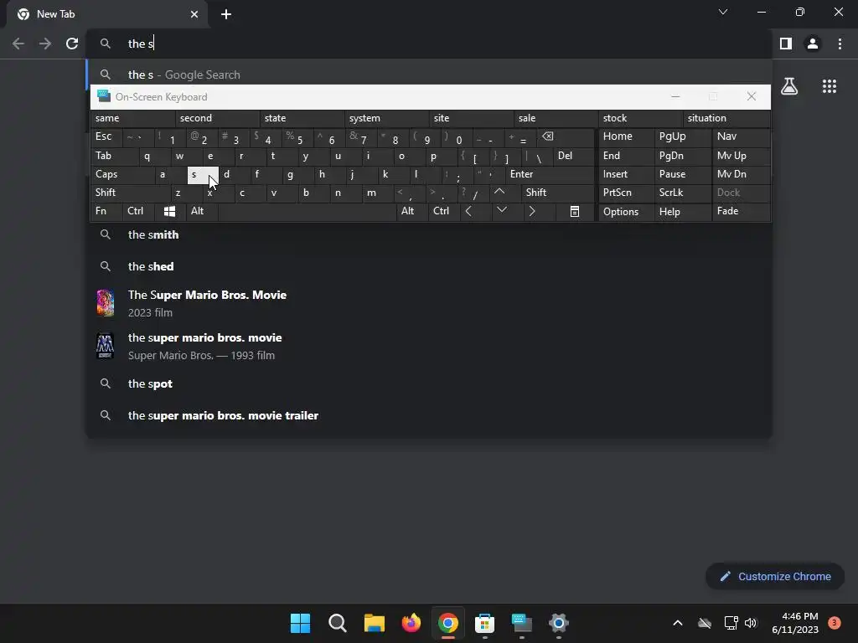Viewport: 858px width, 643px height.
Task: Open Chrome side panel icon
Action: pyautogui.click(x=786, y=44)
